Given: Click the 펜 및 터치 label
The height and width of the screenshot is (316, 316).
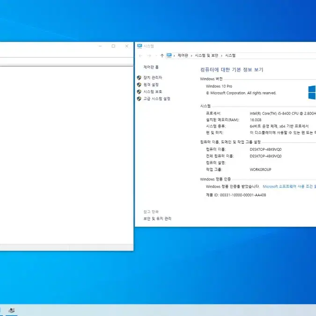Looking at the screenshot, I should [214, 132].
